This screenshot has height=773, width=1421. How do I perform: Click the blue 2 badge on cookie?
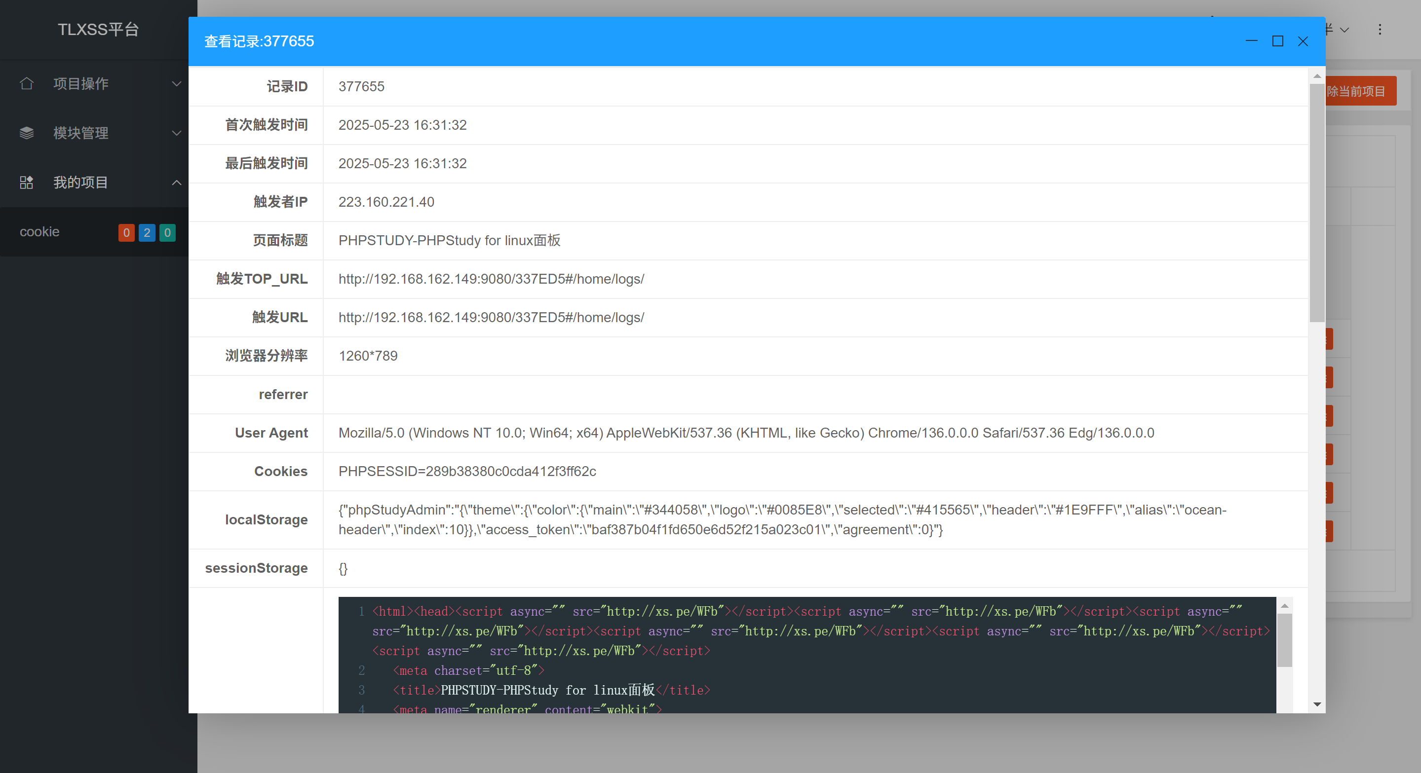(147, 233)
